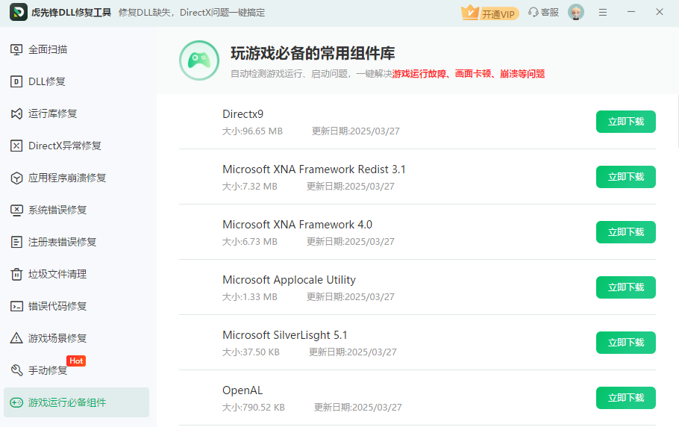Click the 大小:37.50 KB text
The image size is (679, 427).
coord(251,352)
